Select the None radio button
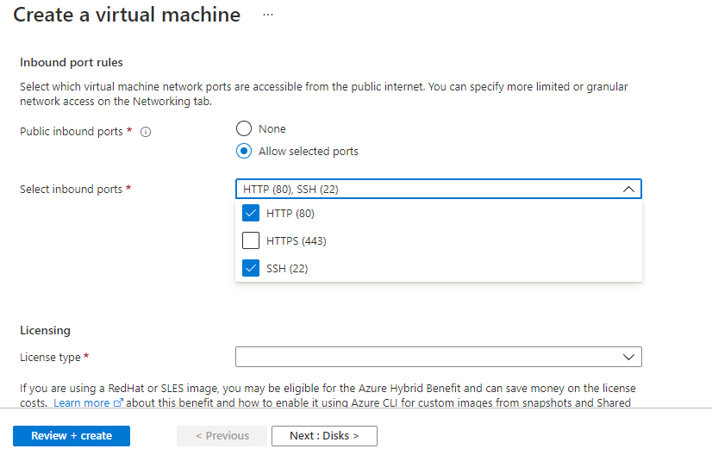This screenshot has width=712, height=455. click(x=244, y=128)
